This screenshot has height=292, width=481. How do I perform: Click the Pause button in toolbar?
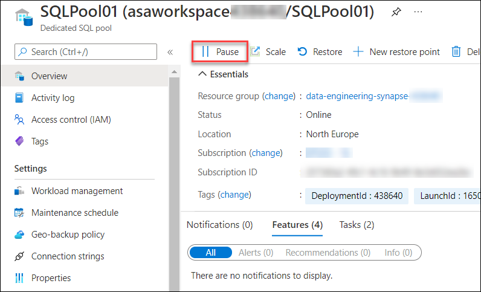tap(220, 51)
